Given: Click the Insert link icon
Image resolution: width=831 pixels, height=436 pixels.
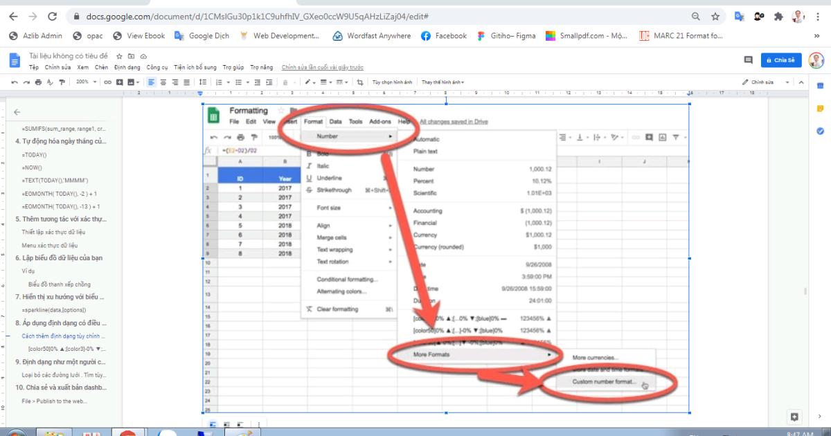Looking at the screenshot, I should coord(107,82).
